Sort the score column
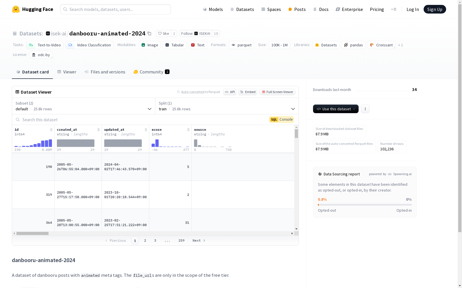 [188, 130]
